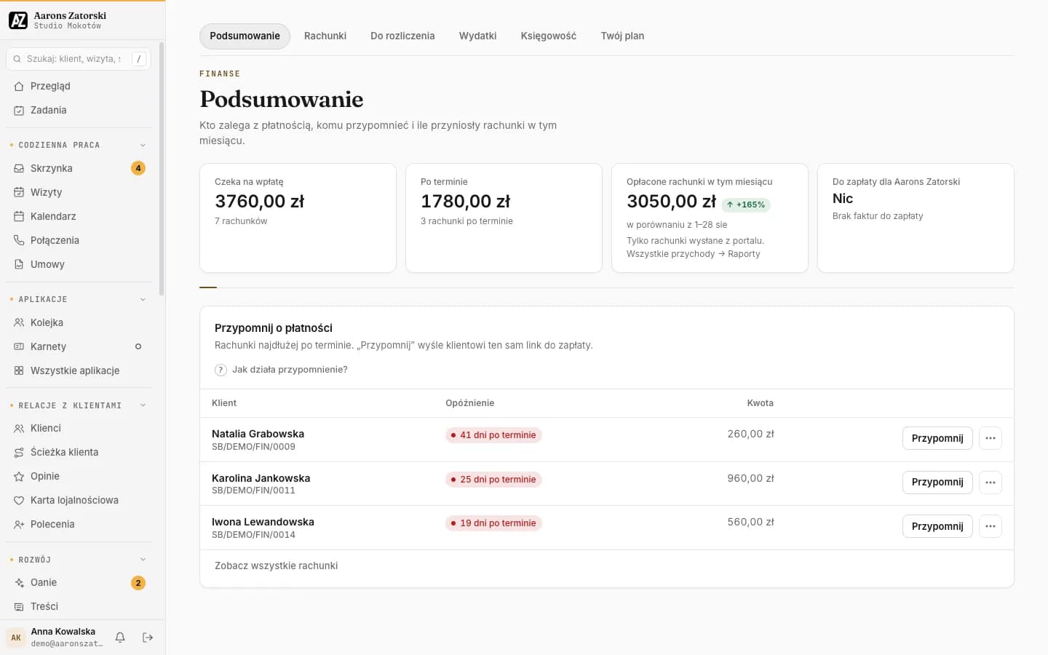Click the question mark help icon
Image resolution: width=1048 pixels, height=655 pixels.
click(x=221, y=370)
